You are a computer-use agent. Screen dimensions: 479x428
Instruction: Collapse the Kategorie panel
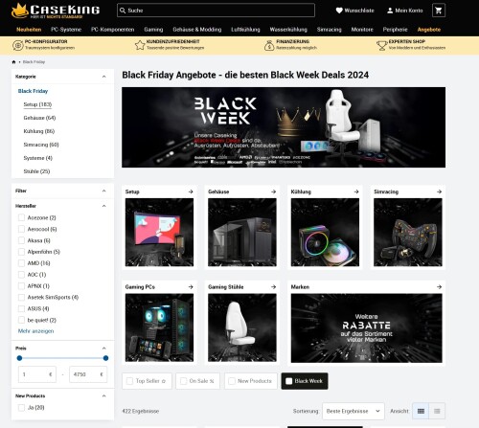click(103, 77)
